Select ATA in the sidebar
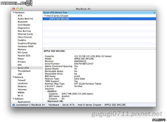 pos(20,16)
